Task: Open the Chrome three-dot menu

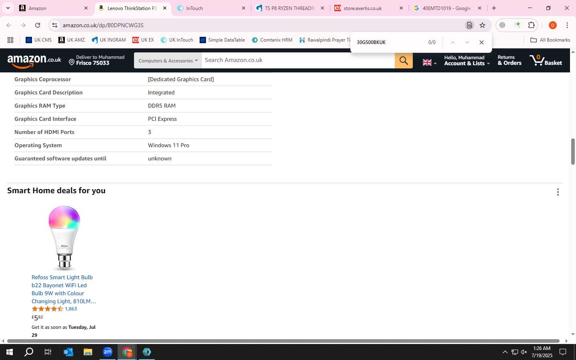Action: [567, 25]
